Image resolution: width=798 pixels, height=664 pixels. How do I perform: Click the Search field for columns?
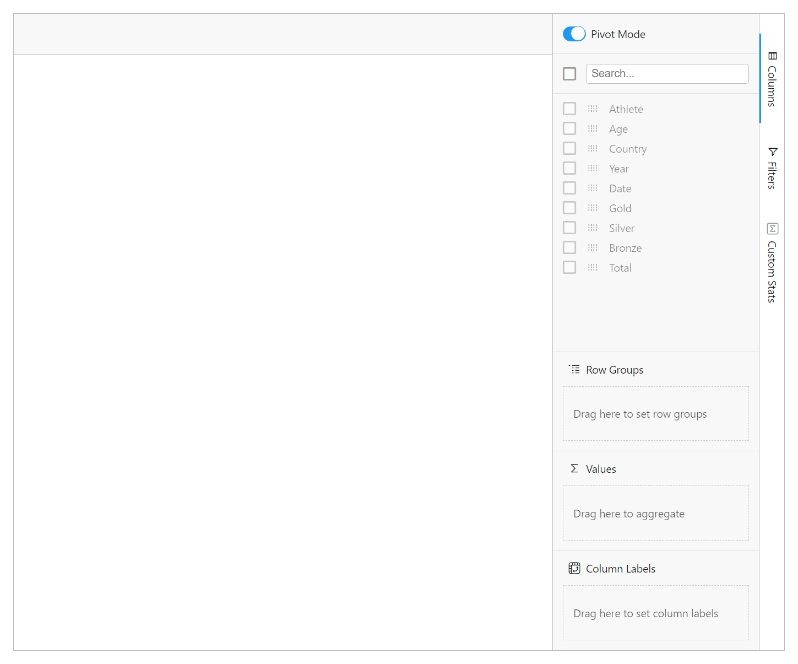click(667, 73)
